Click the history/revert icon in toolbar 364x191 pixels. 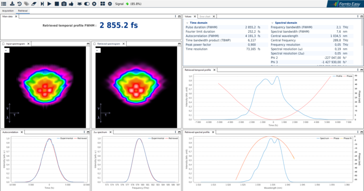click(x=19, y=4)
